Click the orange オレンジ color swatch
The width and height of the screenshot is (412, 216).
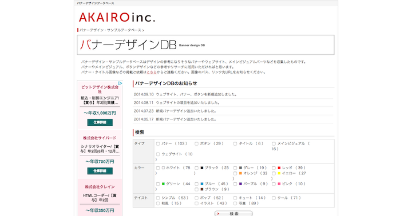click(x=240, y=174)
